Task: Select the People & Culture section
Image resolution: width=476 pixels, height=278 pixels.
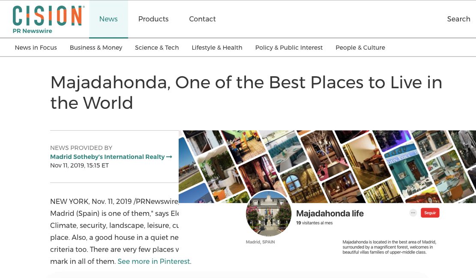Action: [360, 48]
